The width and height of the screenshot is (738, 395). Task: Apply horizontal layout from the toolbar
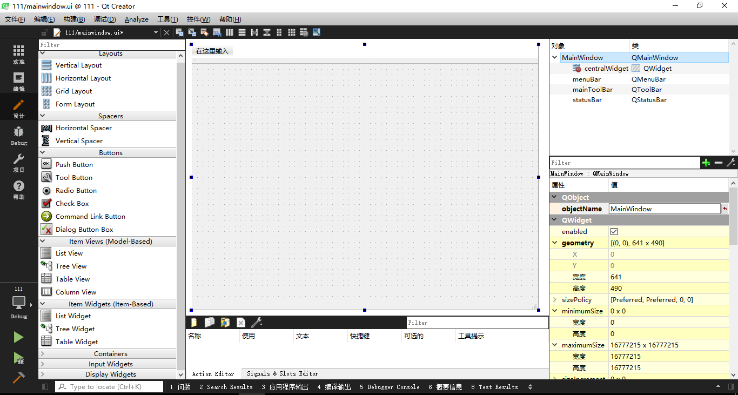pyautogui.click(x=230, y=32)
